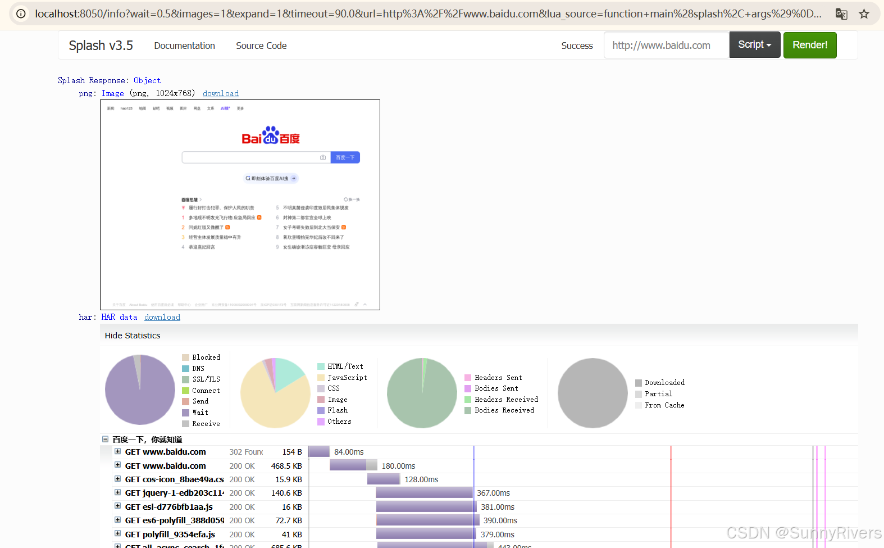Viewport: 884px width, 548px height.
Task: Click the 'Bodies Received' legend label
Action: [504, 410]
